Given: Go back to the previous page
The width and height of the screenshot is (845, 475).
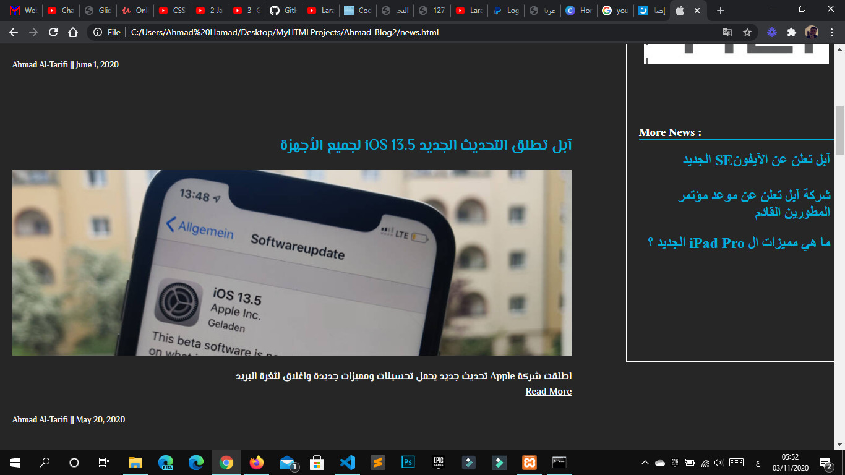Looking at the screenshot, I should point(14,32).
